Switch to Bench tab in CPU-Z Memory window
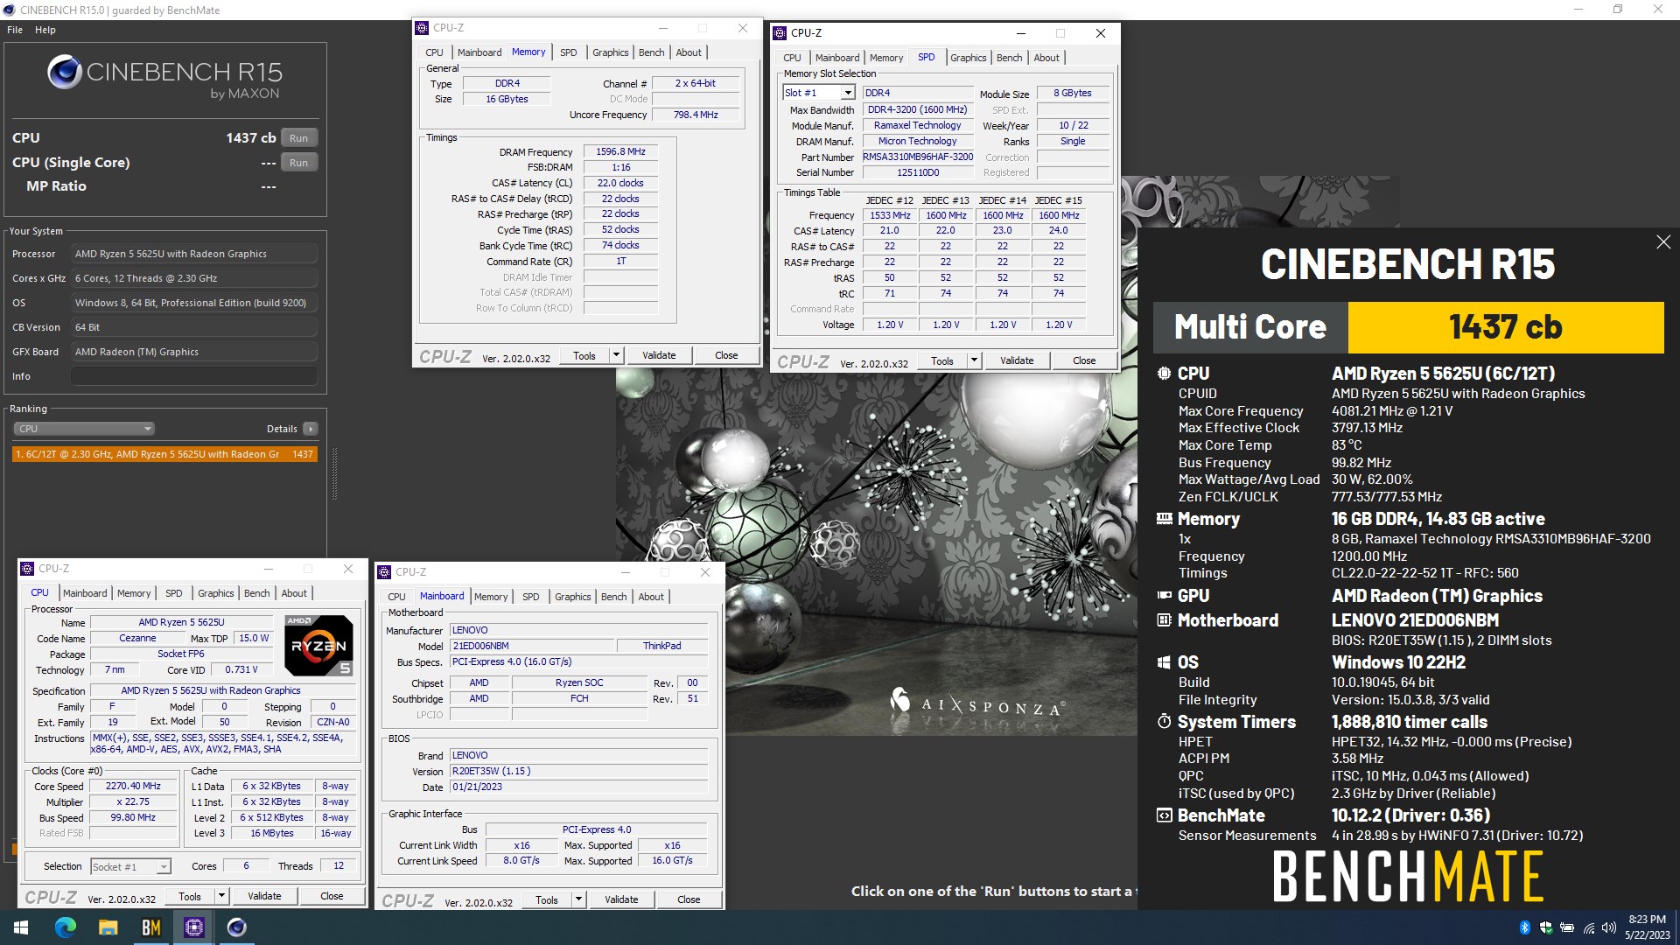This screenshot has height=945, width=1680. point(651,52)
